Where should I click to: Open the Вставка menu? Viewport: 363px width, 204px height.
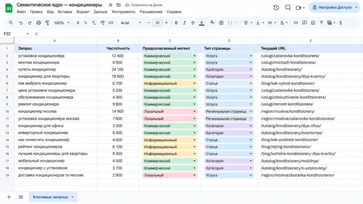(65, 12)
